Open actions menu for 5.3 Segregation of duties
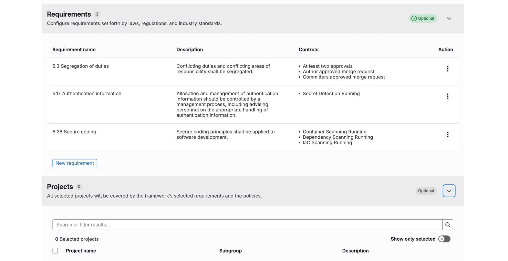This screenshot has height=261, width=508. pyautogui.click(x=448, y=69)
